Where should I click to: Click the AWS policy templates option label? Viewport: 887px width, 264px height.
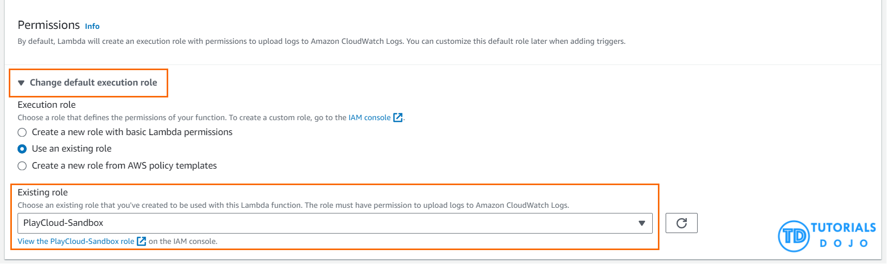[124, 166]
